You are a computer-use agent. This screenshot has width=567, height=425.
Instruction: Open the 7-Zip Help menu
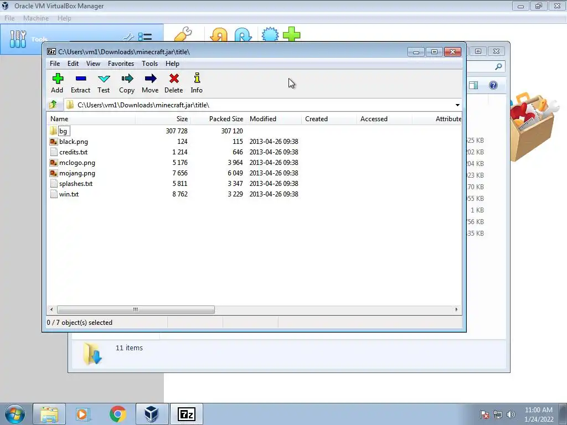point(173,64)
